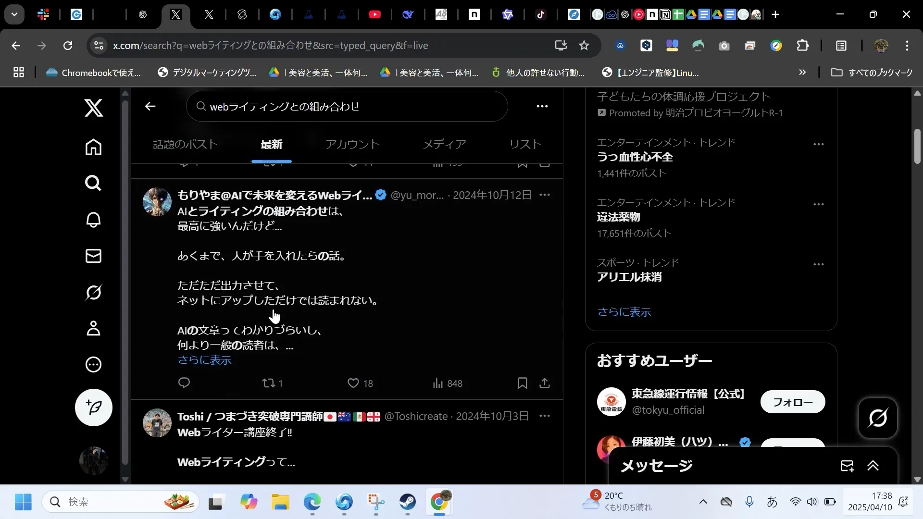
Task: Follow 東急線運行情報【公式】
Action: point(793,402)
